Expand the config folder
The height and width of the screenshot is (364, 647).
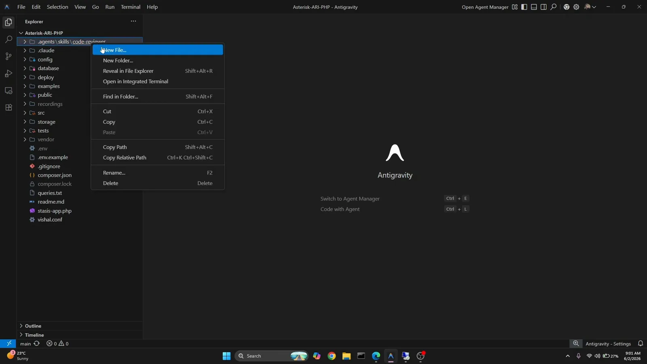25,59
